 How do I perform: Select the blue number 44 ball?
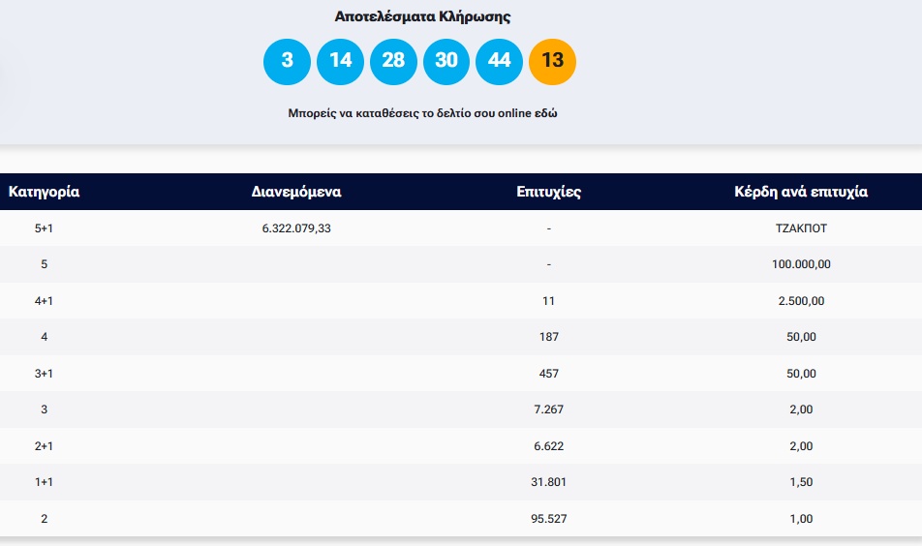[499, 60]
